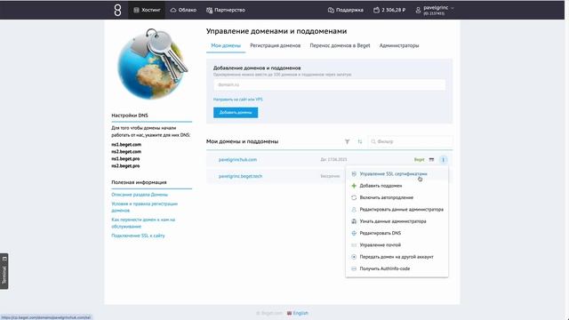Select Управление почтой menu item
This screenshot has height=320, width=569.
[x=397, y=245]
